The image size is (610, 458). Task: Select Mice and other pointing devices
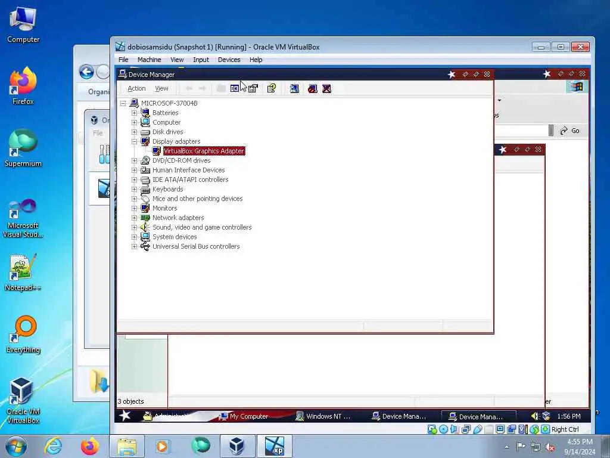(x=197, y=199)
